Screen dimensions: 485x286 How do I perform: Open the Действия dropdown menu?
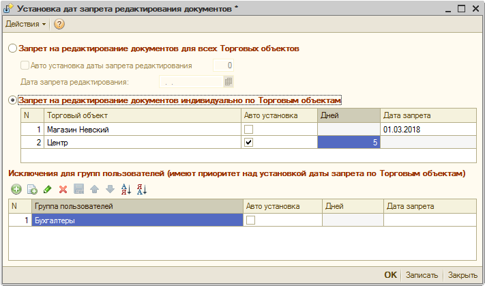[x=26, y=24]
